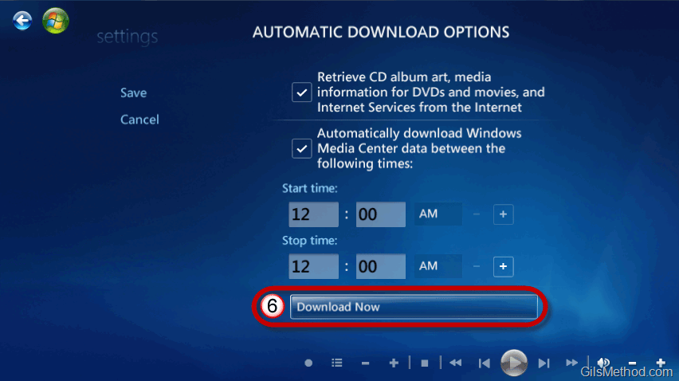Select the Start time hour field

313,214
